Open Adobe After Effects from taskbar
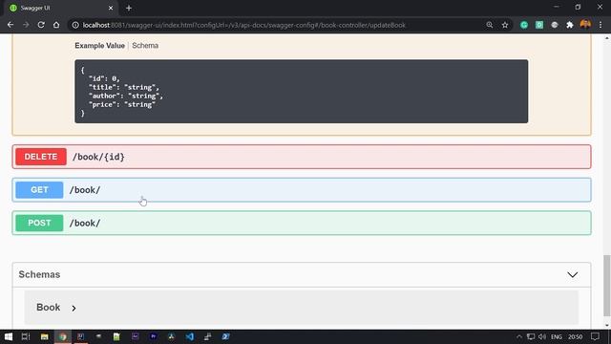 pyautogui.click(x=135, y=336)
